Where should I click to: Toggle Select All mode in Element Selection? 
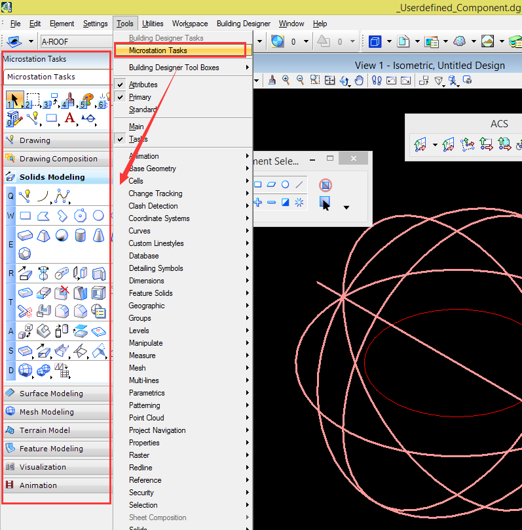[299, 203]
